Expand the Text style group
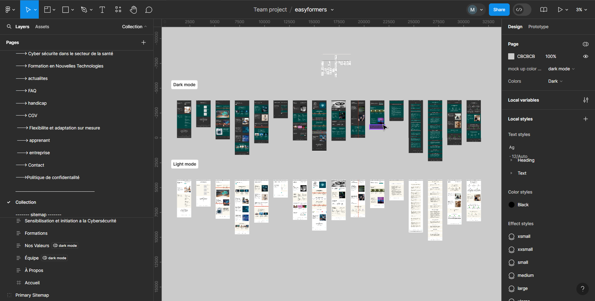The width and height of the screenshot is (595, 301). tap(511, 173)
